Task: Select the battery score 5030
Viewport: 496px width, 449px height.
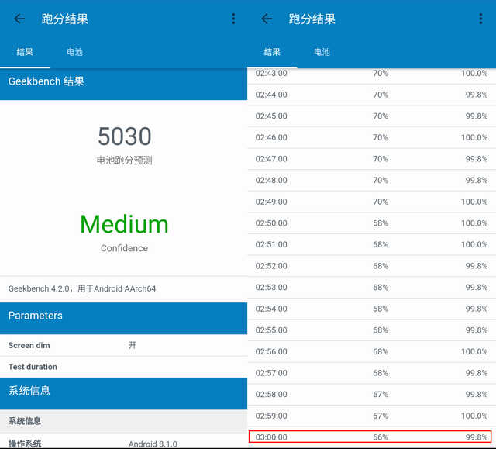Action: point(124,136)
